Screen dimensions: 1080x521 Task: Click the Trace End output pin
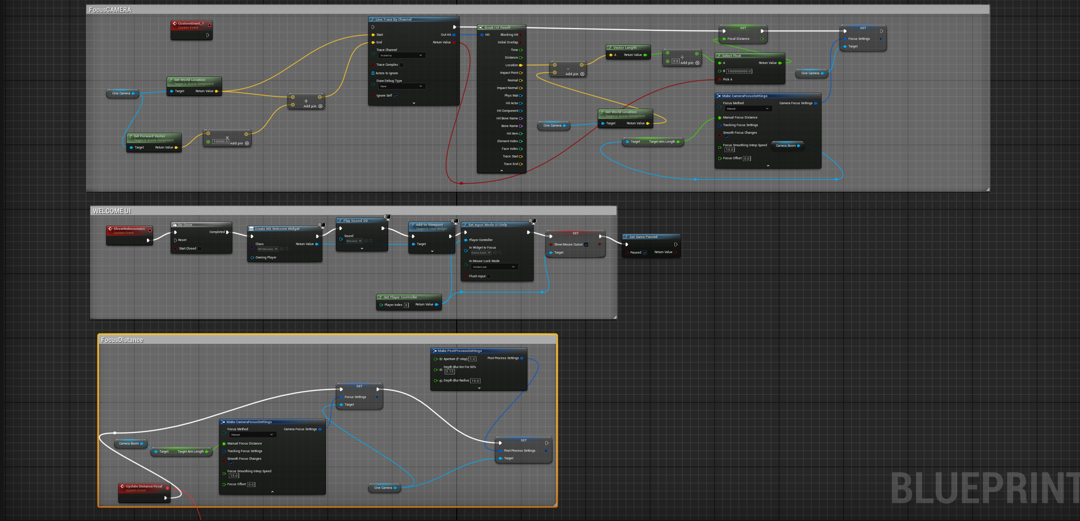(x=520, y=164)
